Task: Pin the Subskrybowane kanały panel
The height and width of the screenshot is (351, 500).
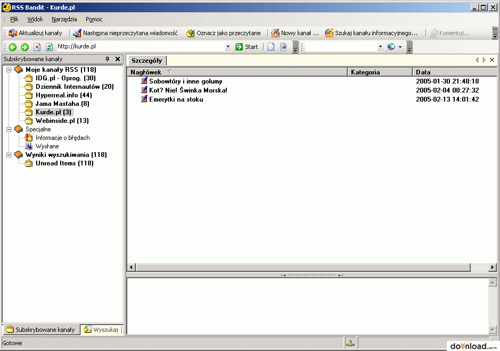Action: tap(107, 59)
